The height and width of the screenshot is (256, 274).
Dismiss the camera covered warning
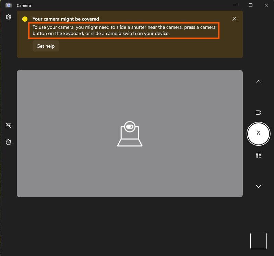click(234, 19)
